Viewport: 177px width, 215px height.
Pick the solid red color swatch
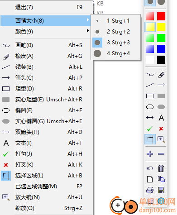(x=161, y=16)
